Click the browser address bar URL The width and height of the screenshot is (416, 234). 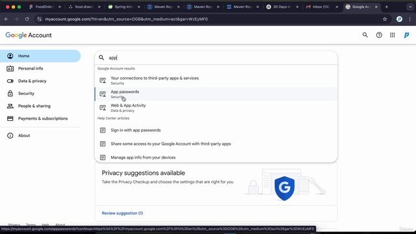click(126, 19)
